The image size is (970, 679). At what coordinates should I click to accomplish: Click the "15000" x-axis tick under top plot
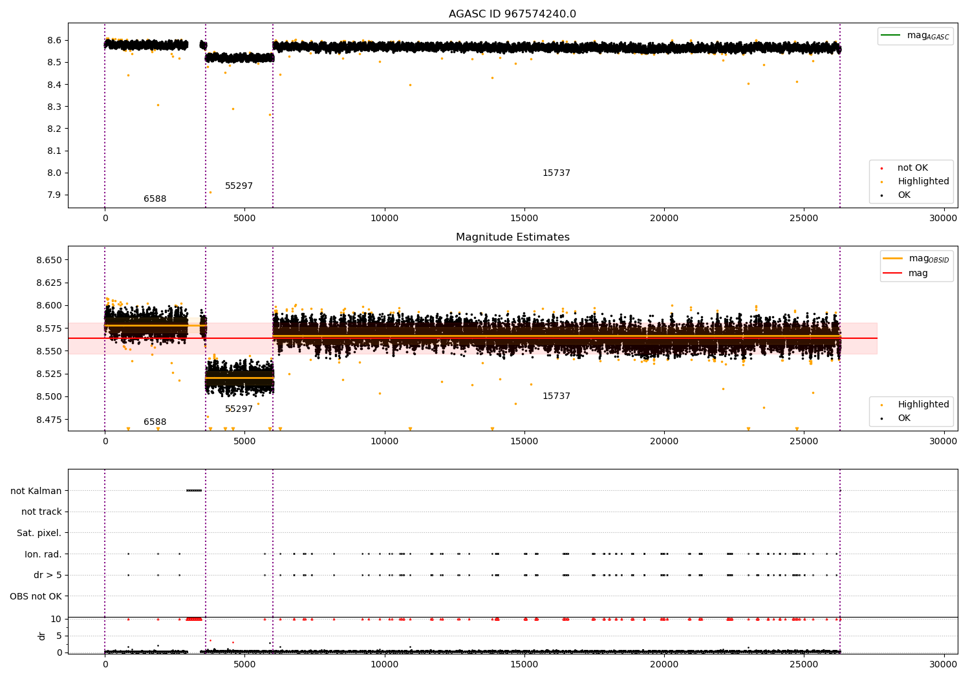pyautogui.click(x=524, y=219)
